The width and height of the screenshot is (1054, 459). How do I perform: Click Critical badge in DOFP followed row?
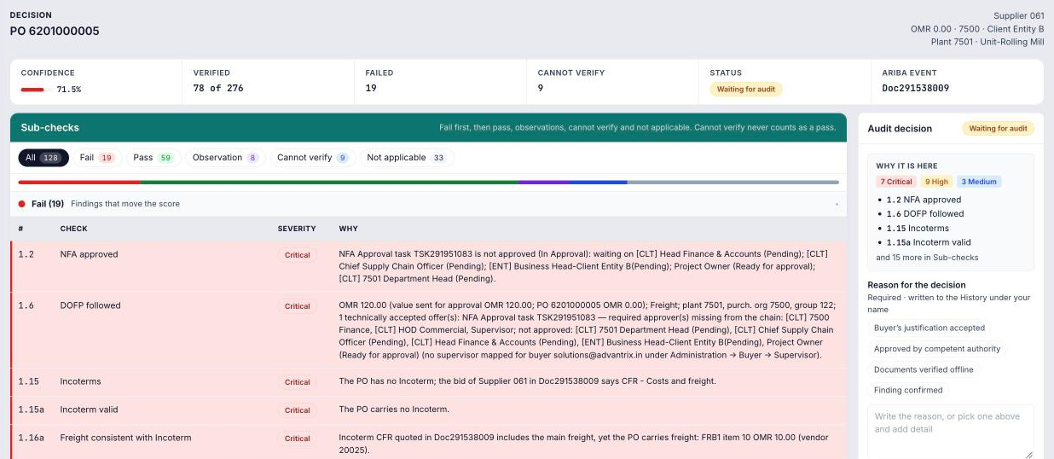[297, 306]
